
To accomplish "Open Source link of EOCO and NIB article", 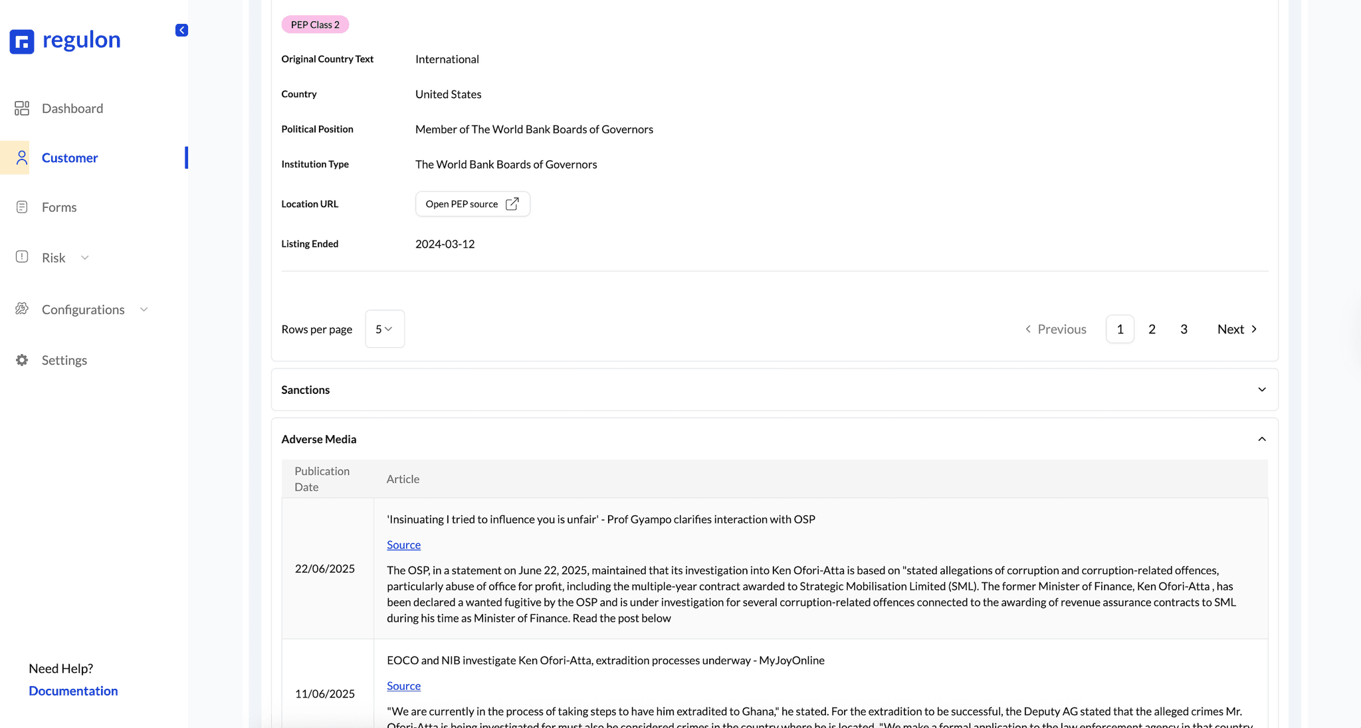I will tap(403, 685).
